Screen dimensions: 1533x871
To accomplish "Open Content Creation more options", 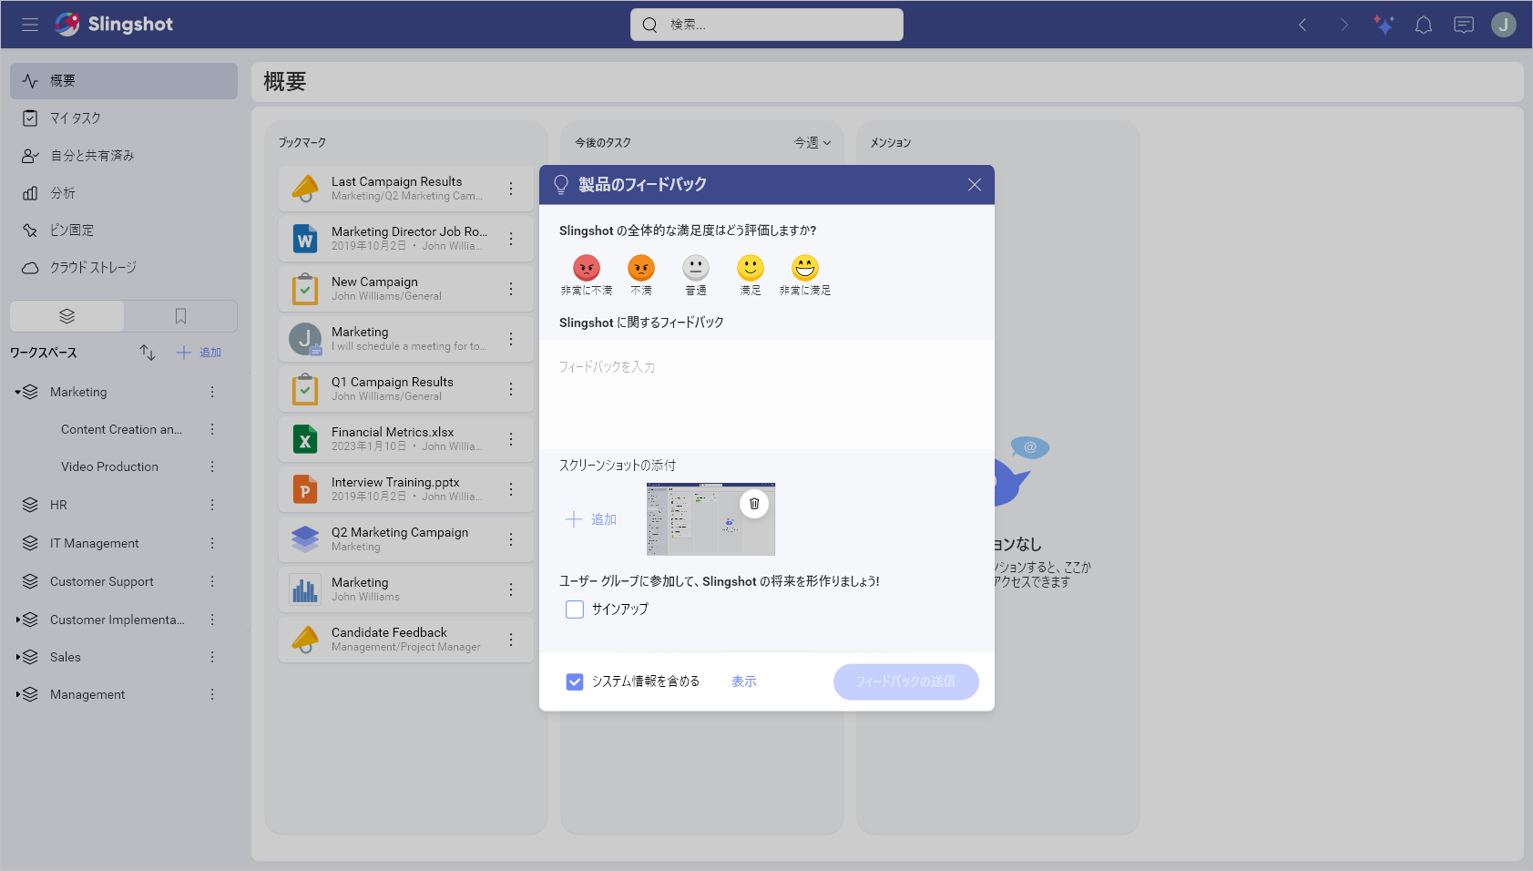I will [x=212, y=429].
